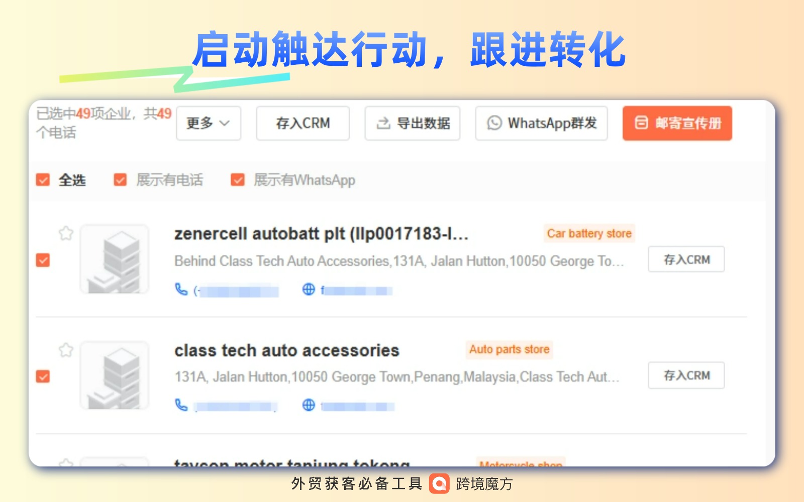Click the Car battery store category tag
Viewport: 804px width, 502px height.
(589, 233)
